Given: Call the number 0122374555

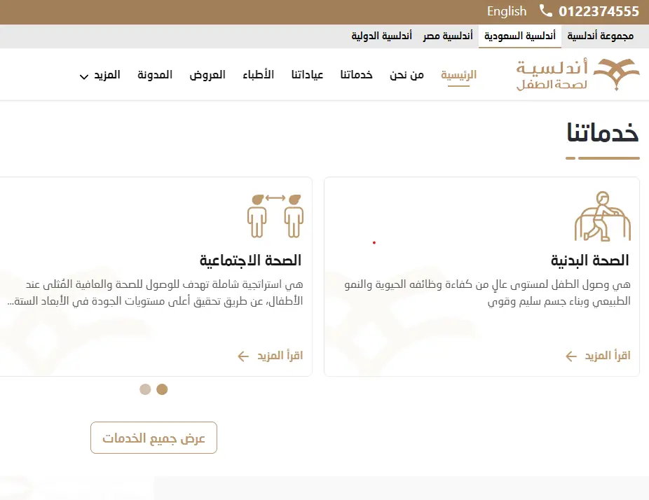Looking at the screenshot, I should coord(599,11).
